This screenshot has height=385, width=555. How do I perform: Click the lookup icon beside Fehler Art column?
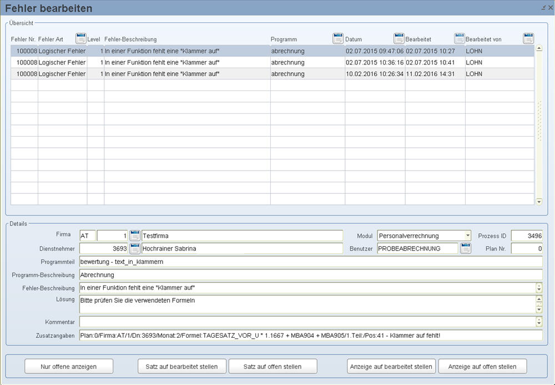coord(81,38)
